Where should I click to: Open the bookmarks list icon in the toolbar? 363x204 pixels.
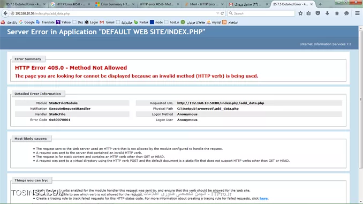pos(308,13)
